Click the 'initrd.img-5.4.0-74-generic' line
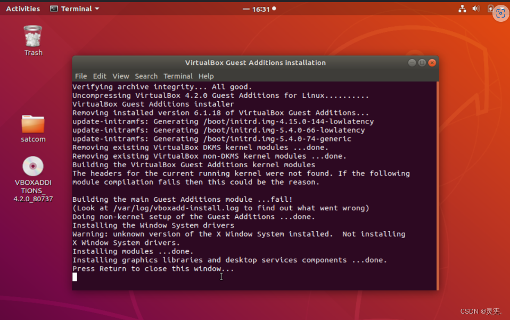Image resolution: width=510 pixels, height=320 pixels. click(x=212, y=139)
